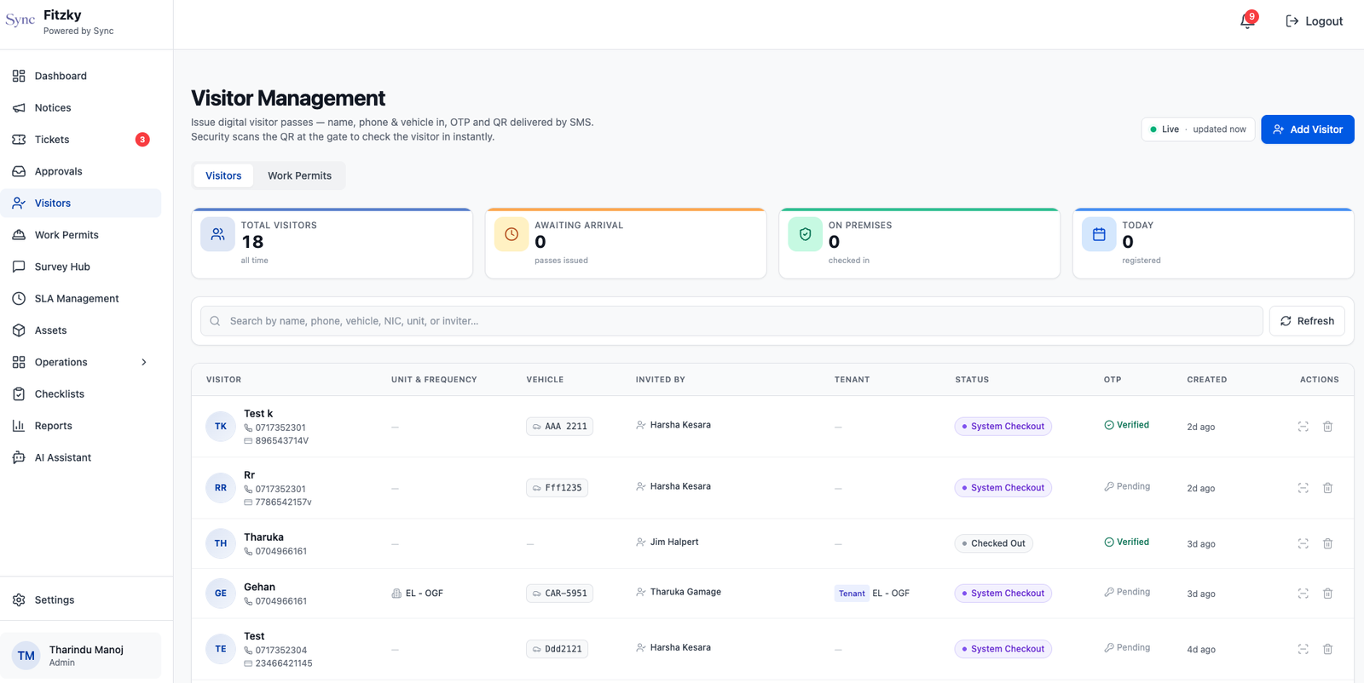Click the SLA Management clock icon
Screen dimensions: 1364x683
click(19, 299)
